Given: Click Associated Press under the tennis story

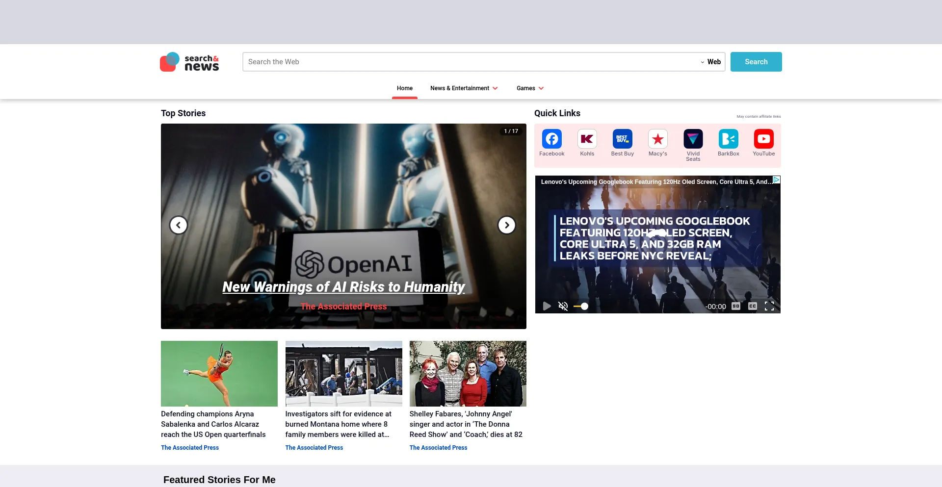Looking at the screenshot, I should pos(190,448).
